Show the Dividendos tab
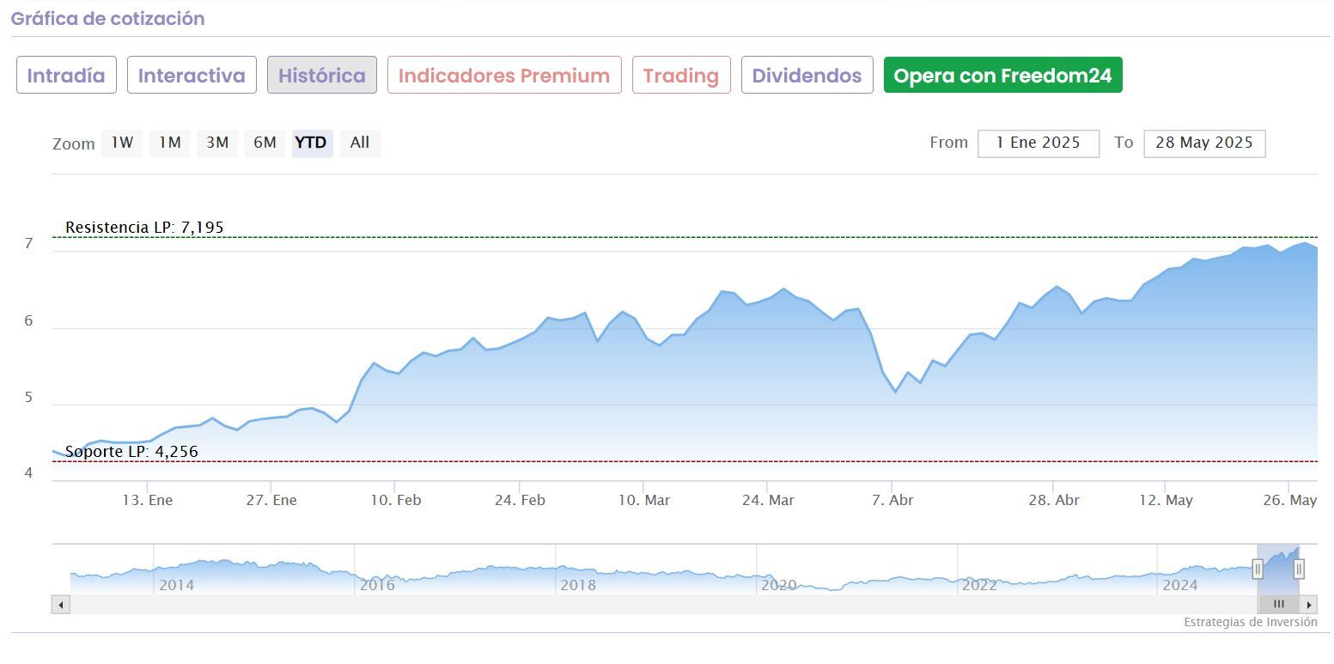This screenshot has height=664, width=1334. (x=807, y=76)
